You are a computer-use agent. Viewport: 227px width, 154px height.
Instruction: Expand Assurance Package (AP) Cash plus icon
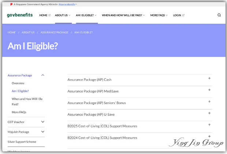coord(209,78)
